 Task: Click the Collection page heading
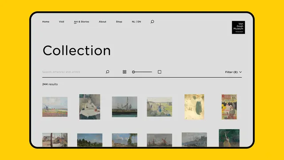click(x=77, y=50)
